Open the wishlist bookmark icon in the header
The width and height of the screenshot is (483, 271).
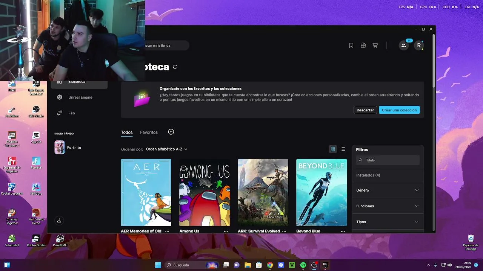pos(351,46)
